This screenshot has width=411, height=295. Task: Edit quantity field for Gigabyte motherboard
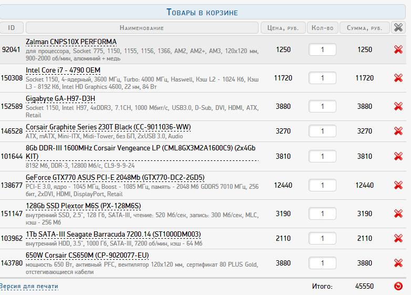(322, 106)
